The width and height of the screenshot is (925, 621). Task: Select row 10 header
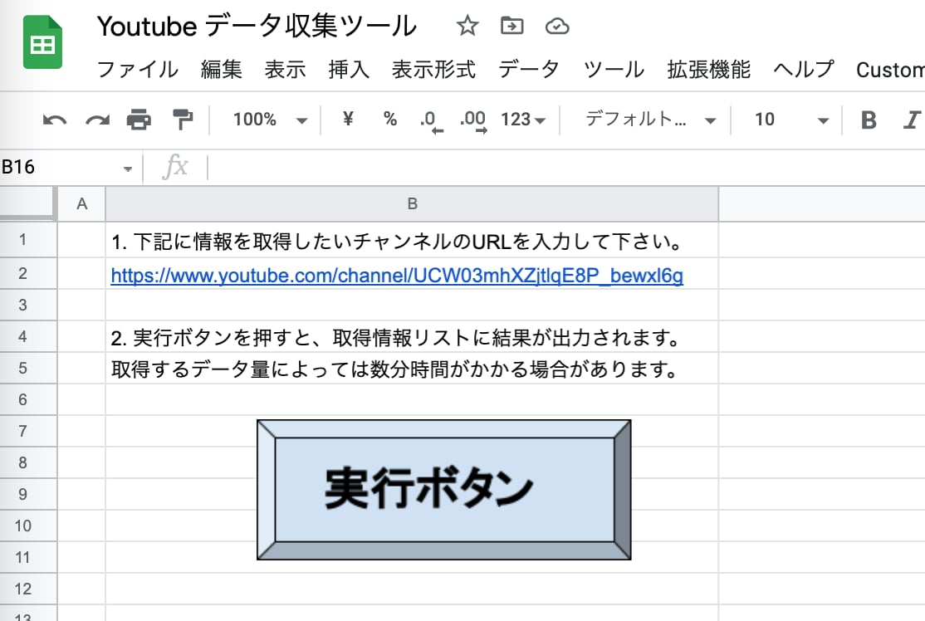click(27, 526)
